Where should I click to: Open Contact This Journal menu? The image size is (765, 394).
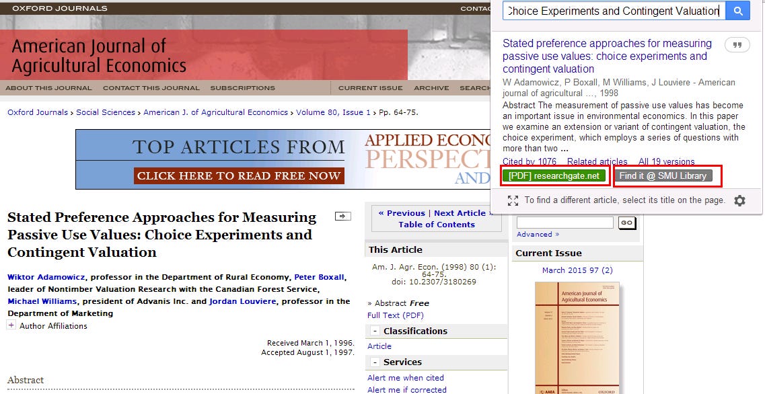click(x=151, y=88)
